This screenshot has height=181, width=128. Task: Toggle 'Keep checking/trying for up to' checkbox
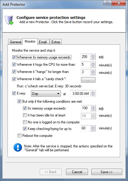coord(25,128)
